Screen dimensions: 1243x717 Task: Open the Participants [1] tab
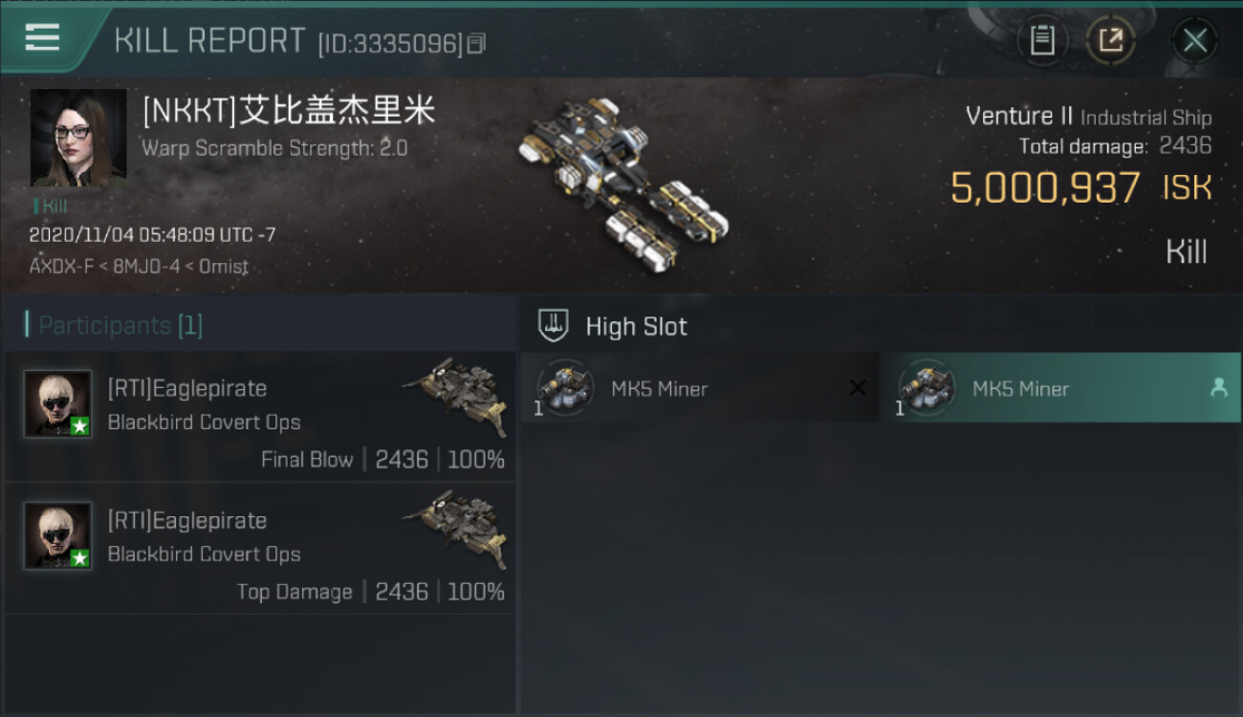(x=115, y=325)
